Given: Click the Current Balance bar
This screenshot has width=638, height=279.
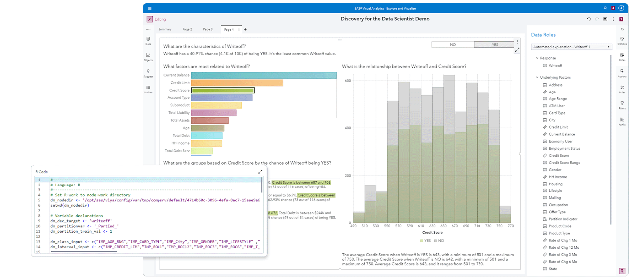Looking at the screenshot, I should 264,75.
